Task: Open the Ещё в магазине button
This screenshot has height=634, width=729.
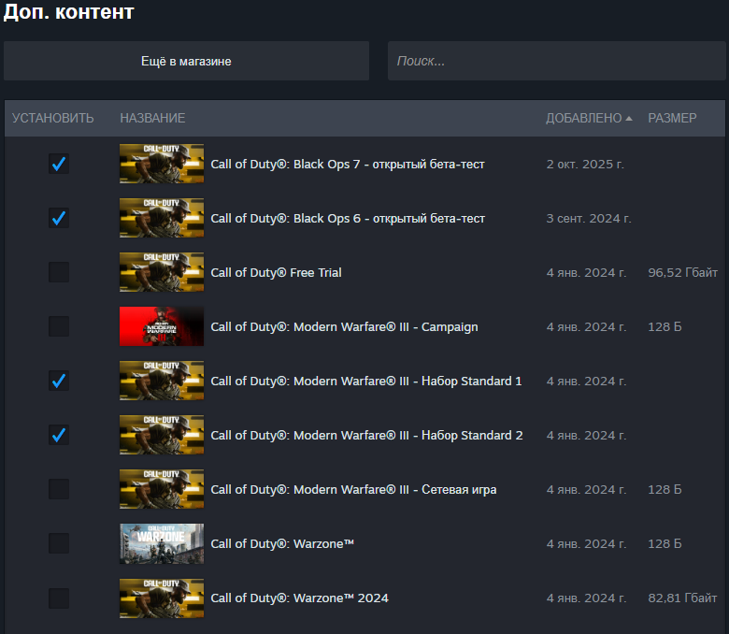Action: (x=186, y=61)
